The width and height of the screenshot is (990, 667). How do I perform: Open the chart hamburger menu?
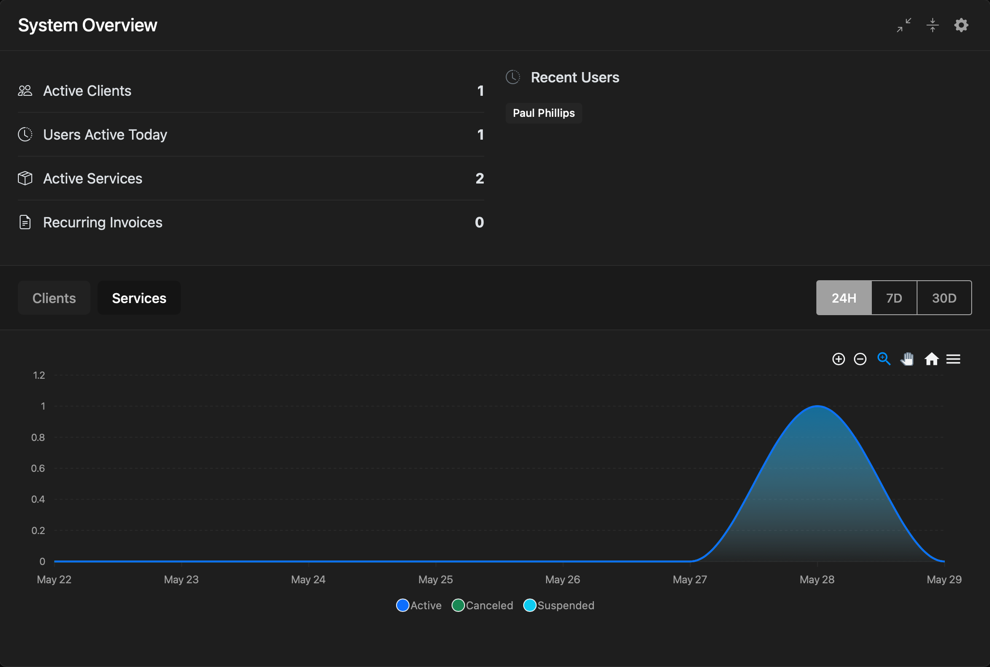click(x=953, y=359)
